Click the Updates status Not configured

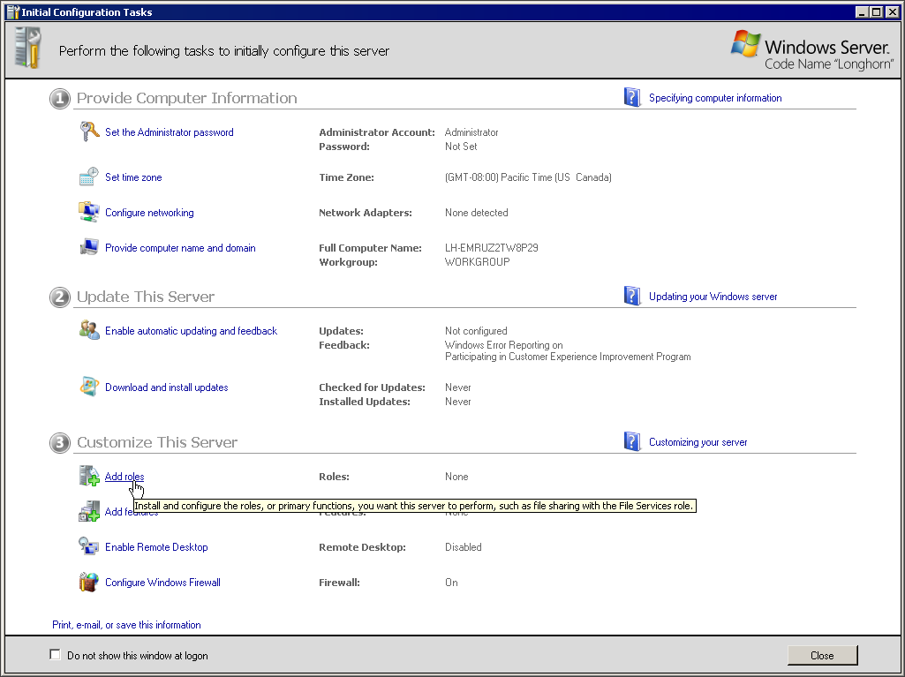tap(476, 331)
